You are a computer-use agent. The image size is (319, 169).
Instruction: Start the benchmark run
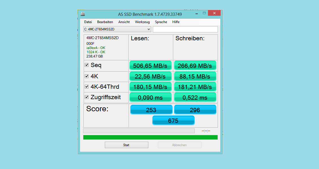126,145
